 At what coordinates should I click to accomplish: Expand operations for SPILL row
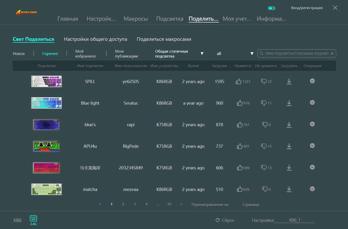pyautogui.click(x=312, y=81)
